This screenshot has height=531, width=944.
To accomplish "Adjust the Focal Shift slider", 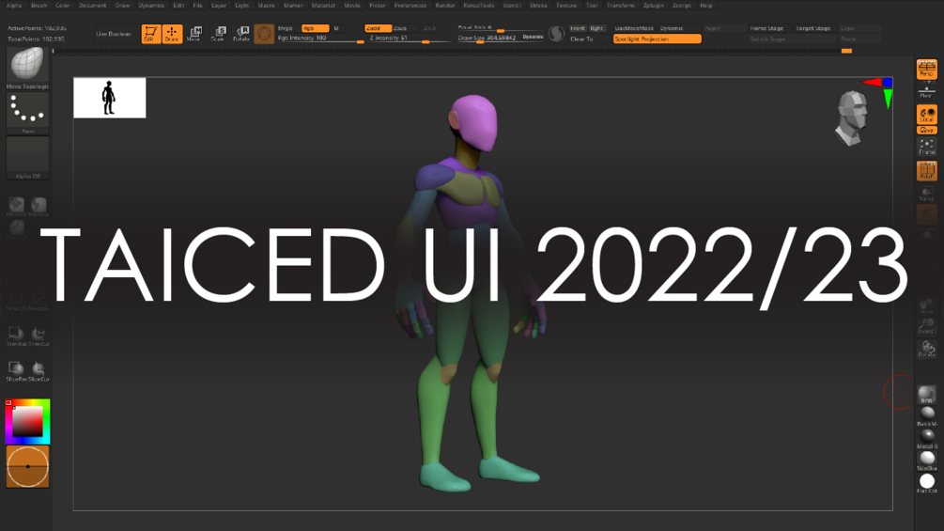I will pyautogui.click(x=500, y=27).
